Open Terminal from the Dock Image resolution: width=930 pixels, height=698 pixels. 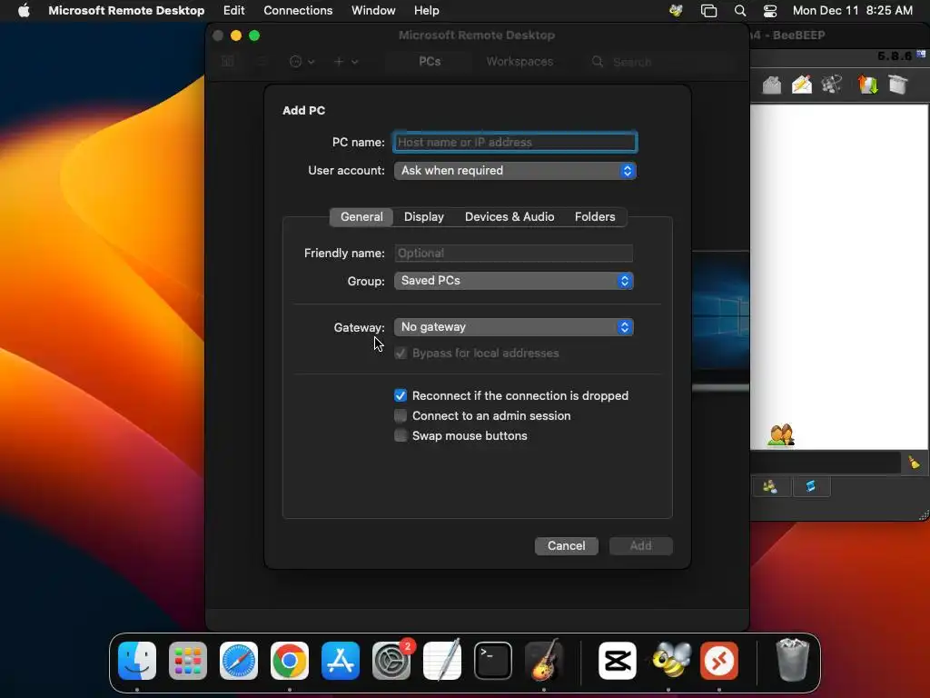click(x=493, y=661)
